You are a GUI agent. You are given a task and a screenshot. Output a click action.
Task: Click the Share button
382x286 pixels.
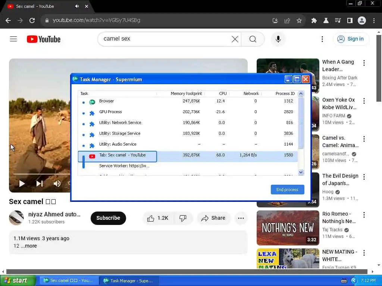coord(213,218)
